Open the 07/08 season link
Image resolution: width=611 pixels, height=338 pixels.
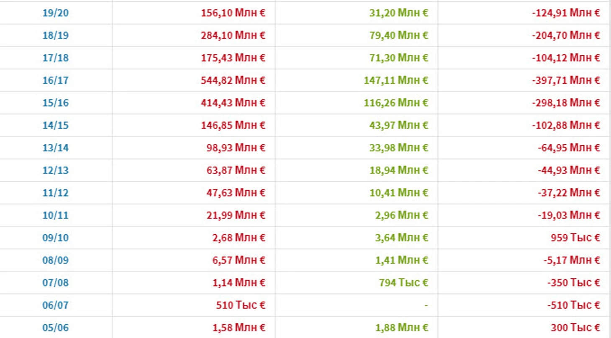pyautogui.click(x=55, y=283)
